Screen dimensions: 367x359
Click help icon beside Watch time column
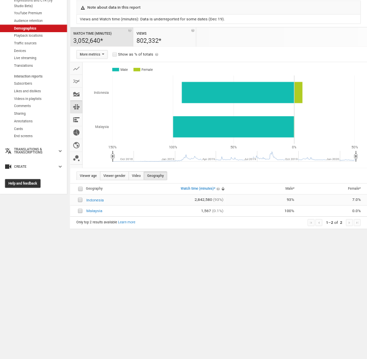(218, 189)
